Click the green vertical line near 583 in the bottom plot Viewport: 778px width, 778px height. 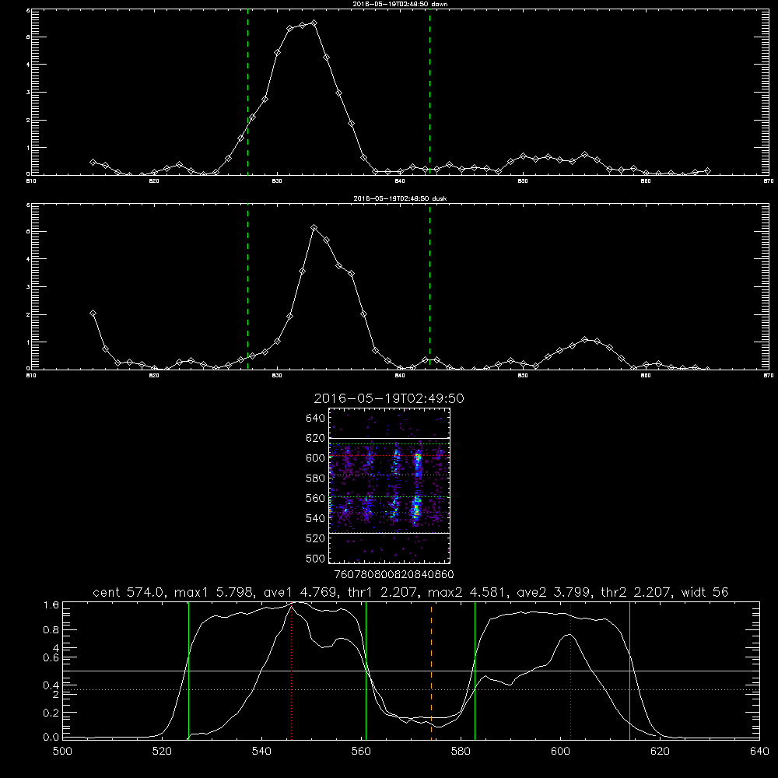tap(475, 670)
